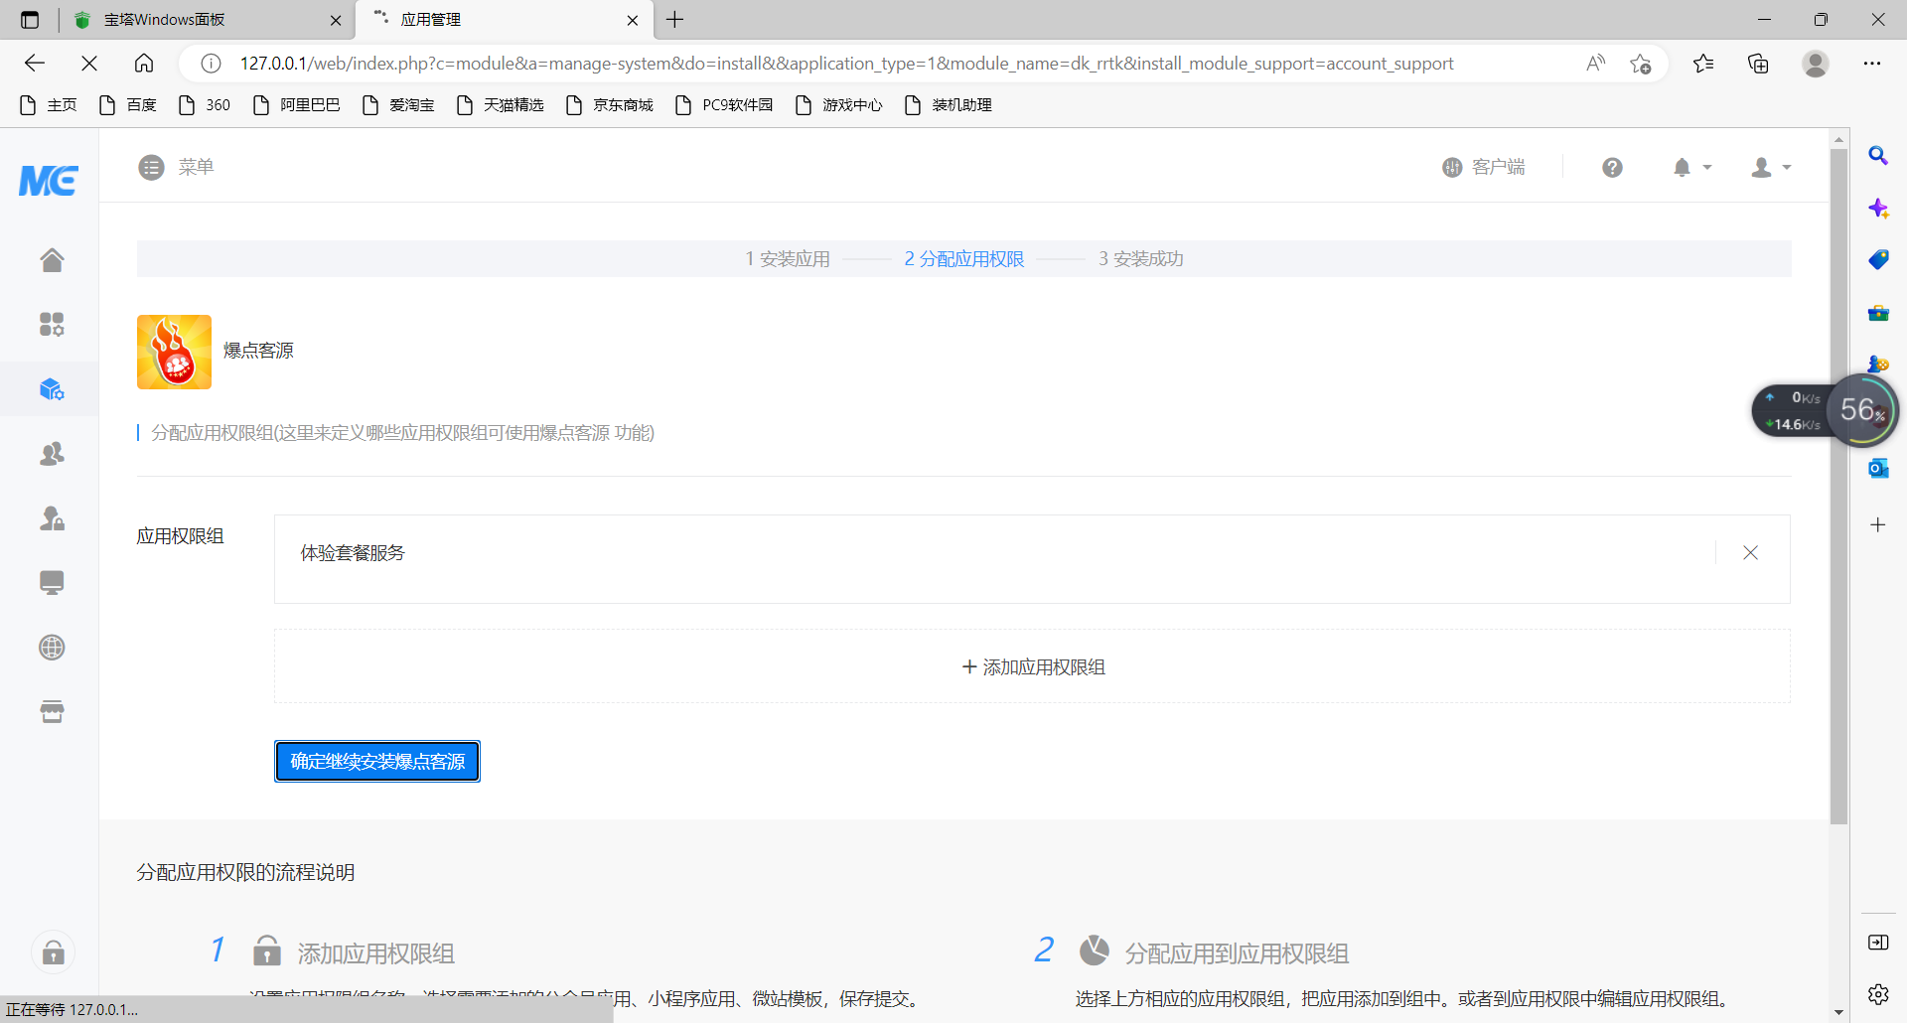
Task: Select the globe icon in left sidebar
Action: 51,648
